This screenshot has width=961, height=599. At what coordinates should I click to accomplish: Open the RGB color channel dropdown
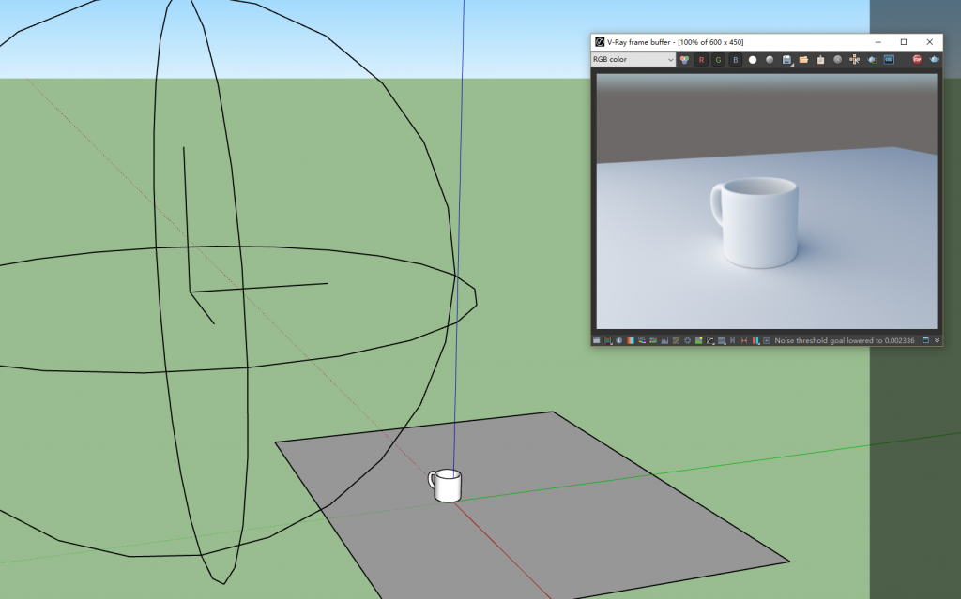click(633, 59)
